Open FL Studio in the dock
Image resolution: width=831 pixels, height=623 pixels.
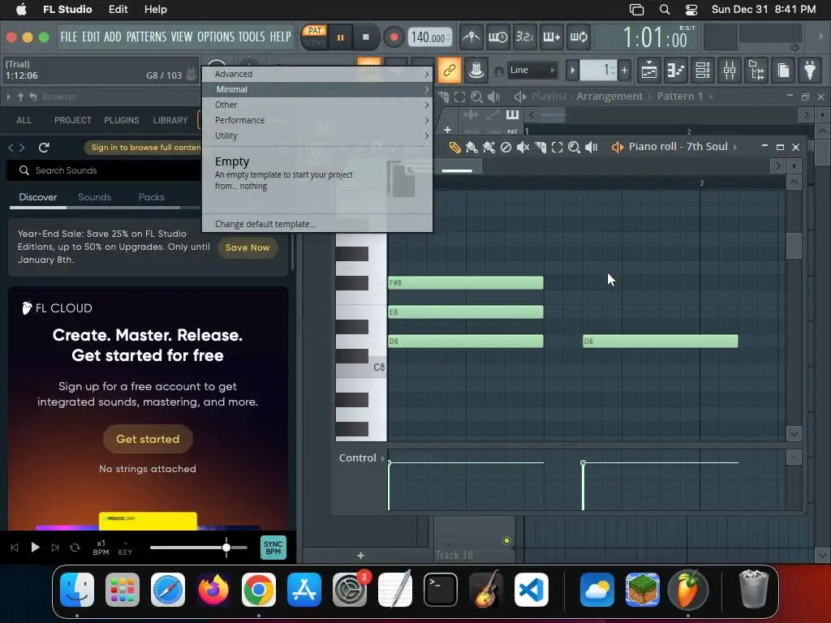coord(687,590)
